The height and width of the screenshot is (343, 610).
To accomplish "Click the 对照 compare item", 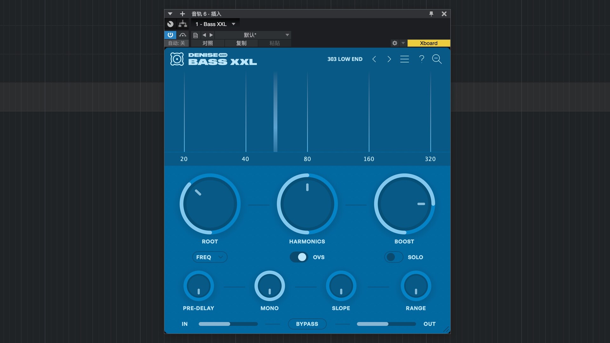I will (208, 43).
